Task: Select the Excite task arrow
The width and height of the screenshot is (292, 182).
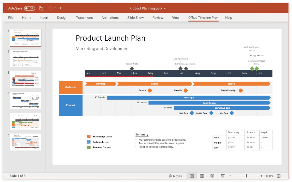Action: coord(154,84)
